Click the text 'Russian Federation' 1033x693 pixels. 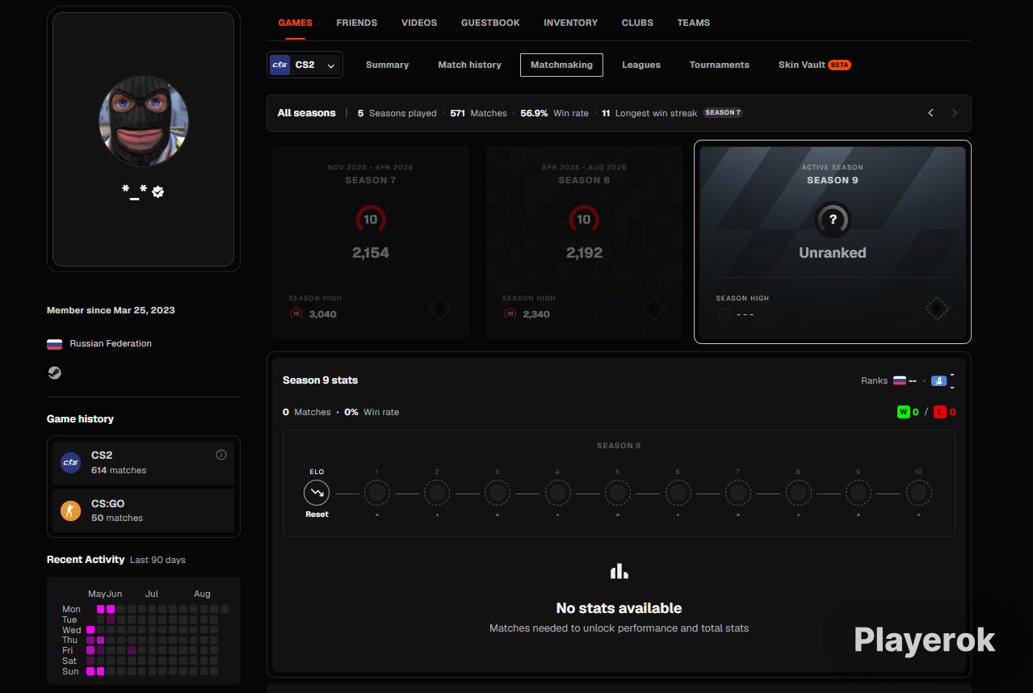pos(111,344)
